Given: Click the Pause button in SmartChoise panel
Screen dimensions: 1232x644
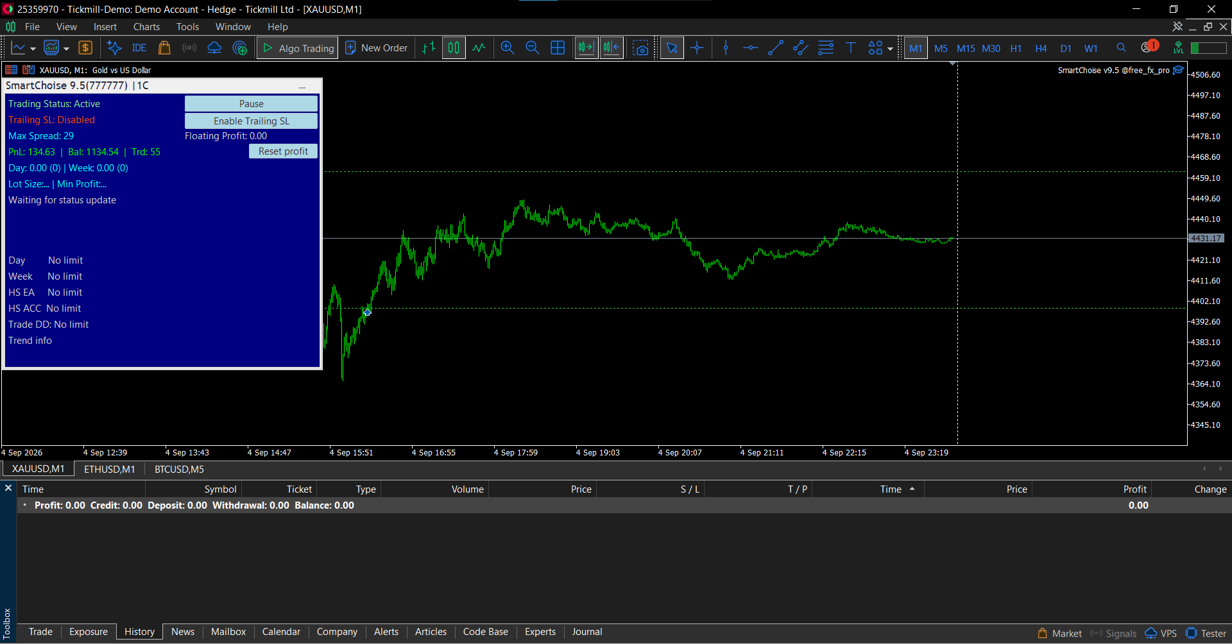Looking at the screenshot, I should point(251,104).
